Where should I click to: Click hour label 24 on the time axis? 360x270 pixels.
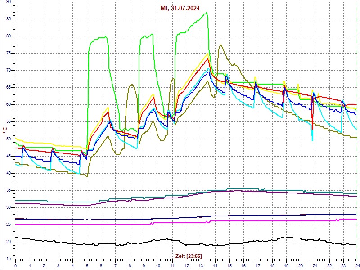[x=357, y=265]
